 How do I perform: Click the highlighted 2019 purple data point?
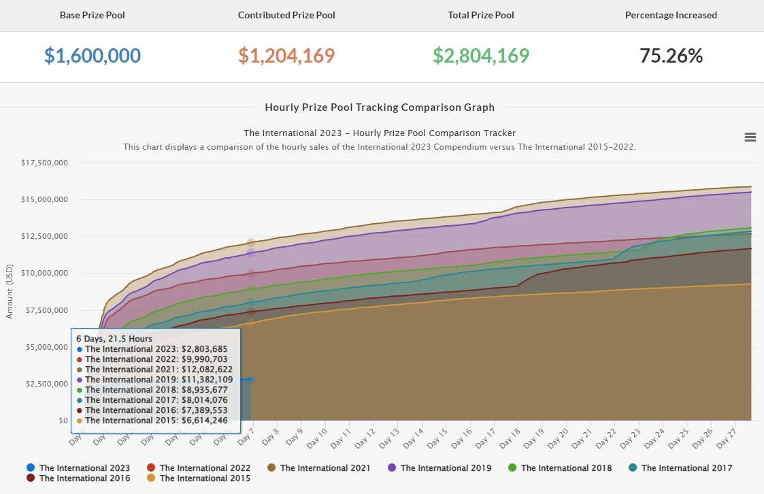coord(251,253)
